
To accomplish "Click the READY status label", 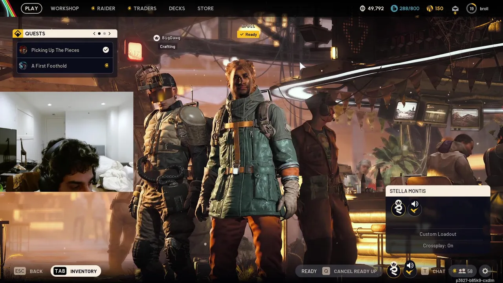I will [x=309, y=271].
